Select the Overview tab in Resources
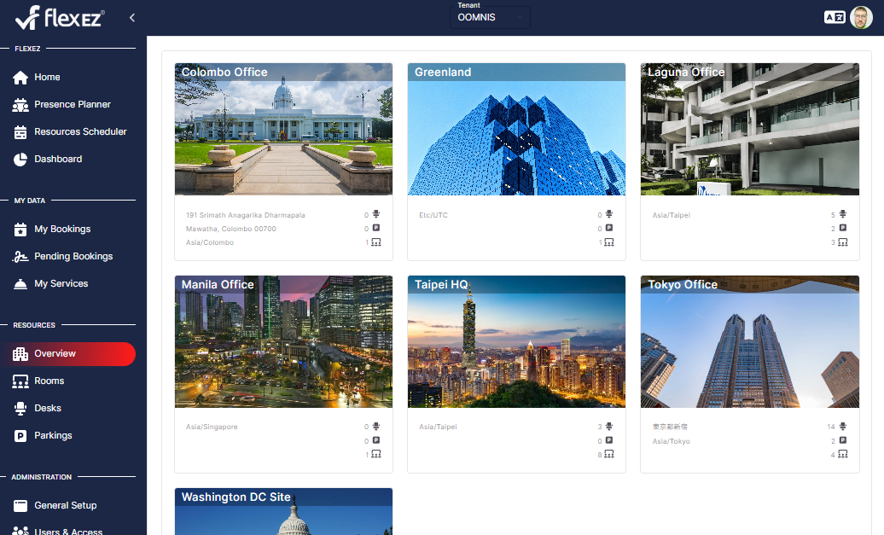This screenshot has height=535, width=884. (55, 354)
